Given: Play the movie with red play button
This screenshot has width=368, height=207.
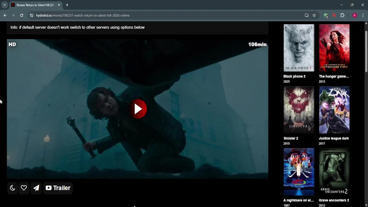Looking at the screenshot, I should [x=138, y=109].
